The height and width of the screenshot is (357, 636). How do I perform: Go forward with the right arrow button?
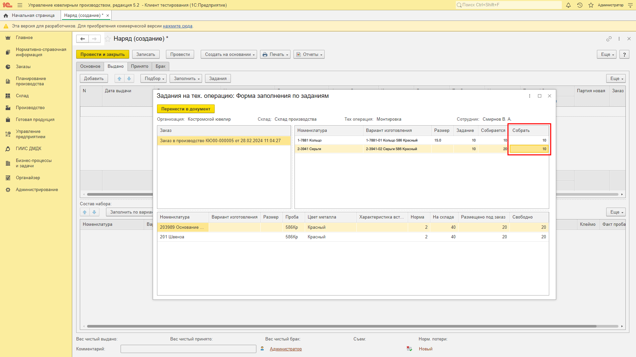click(x=94, y=39)
